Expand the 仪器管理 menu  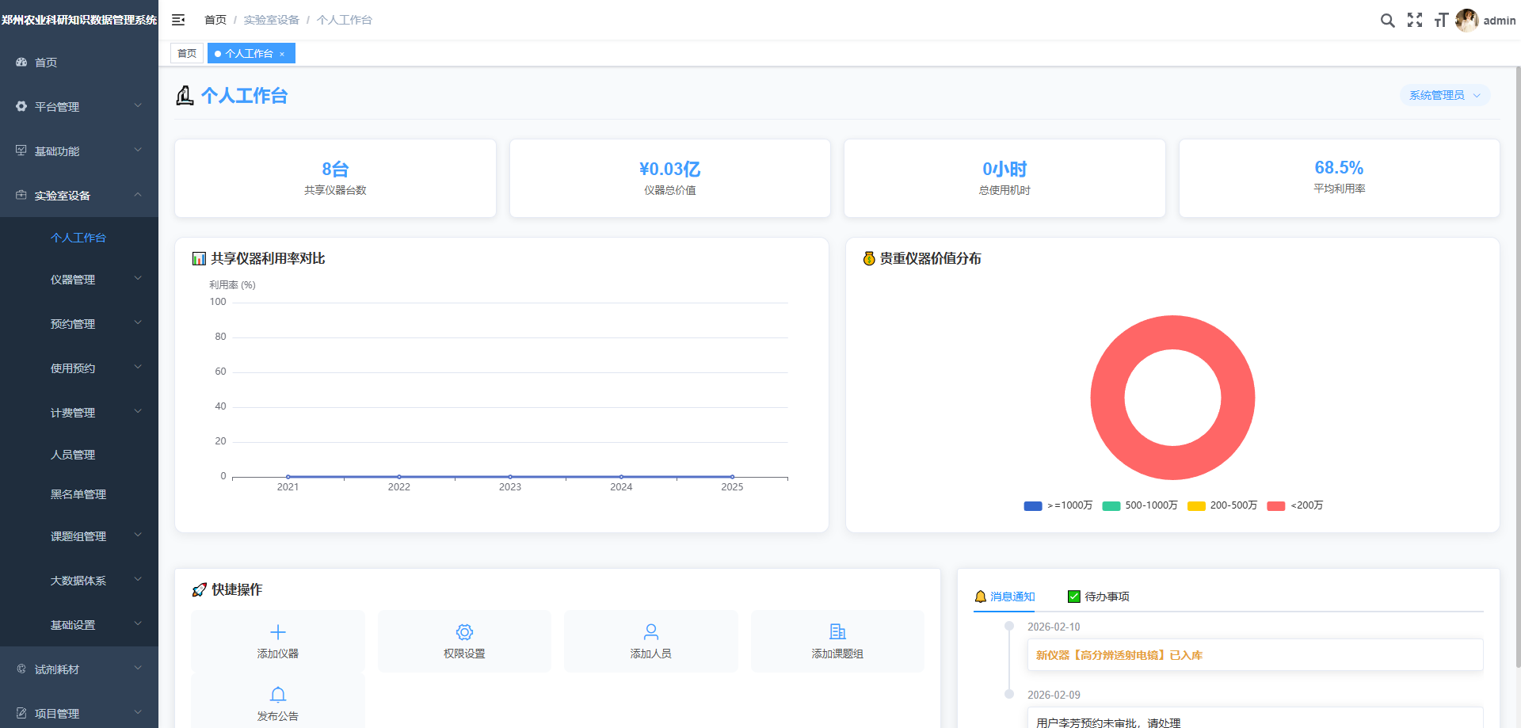pos(73,279)
